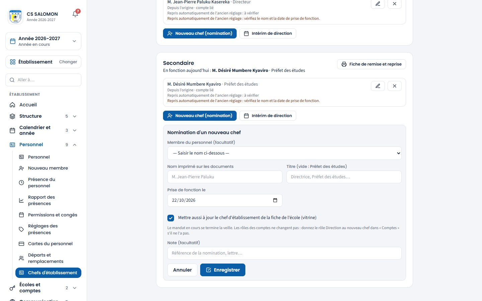Image resolution: width=482 pixels, height=301 pixels.
Task: Open Membre du personnel dropdown
Action: pos(285,153)
